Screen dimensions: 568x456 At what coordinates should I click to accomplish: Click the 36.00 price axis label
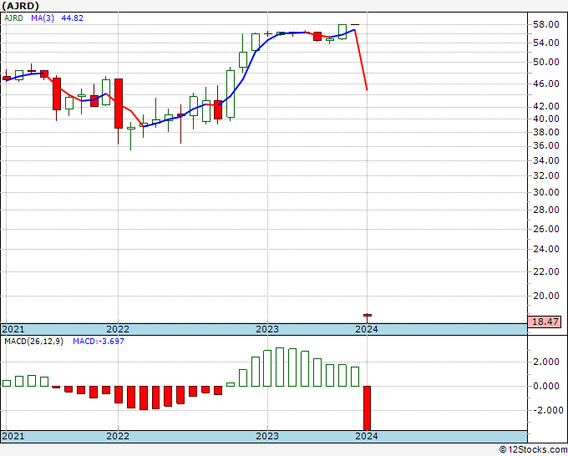(x=546, y=145)
